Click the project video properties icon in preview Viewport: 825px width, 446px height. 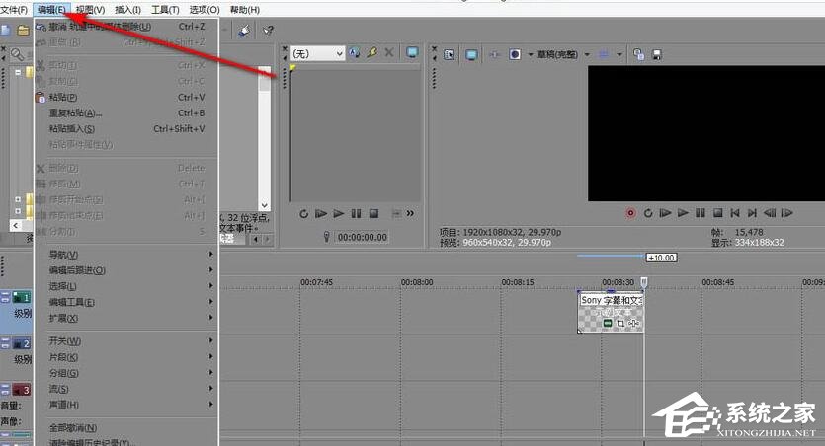(449, 54)
